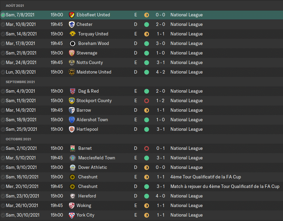Click the York City club crest
Image resolution: width=283 pixels, height=221 pixels.
click(x=72, y=215)
